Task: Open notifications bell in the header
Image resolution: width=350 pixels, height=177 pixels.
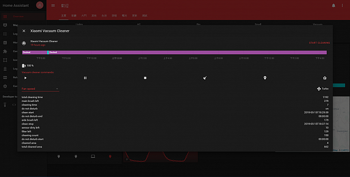Action: pyautogui.click(x=333, y=5)
